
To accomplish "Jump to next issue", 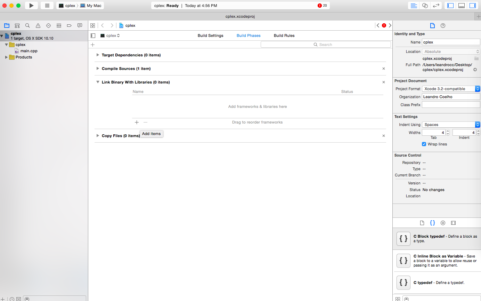I will pos(390,25).
